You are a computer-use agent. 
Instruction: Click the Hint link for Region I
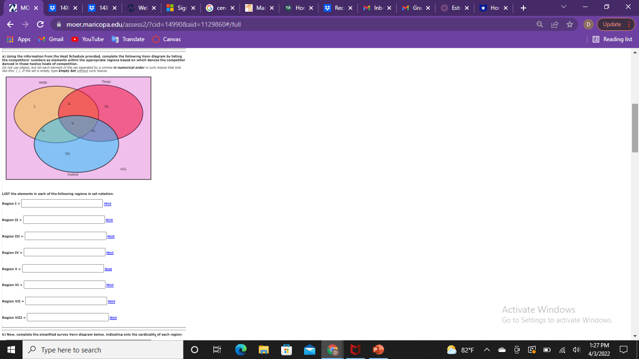point(108,204)
